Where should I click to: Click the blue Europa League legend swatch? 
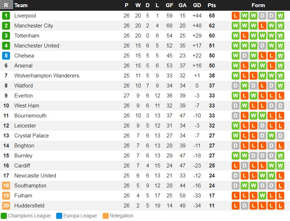point(59,216)
